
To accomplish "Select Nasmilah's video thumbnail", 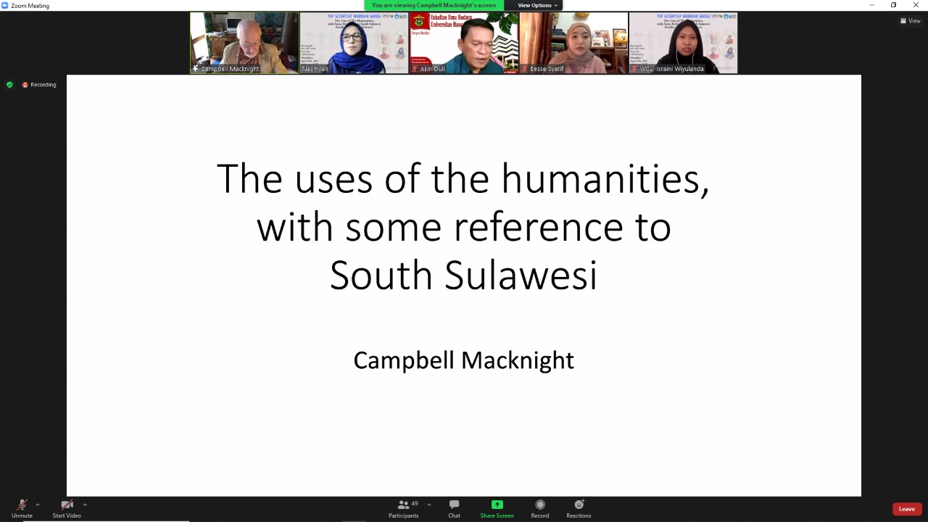I will tap(355, 43).
